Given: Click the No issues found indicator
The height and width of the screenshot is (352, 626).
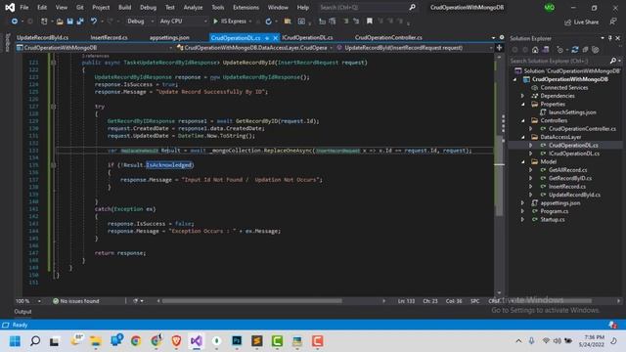Looking at the screenshot, I should click(76, 301).
